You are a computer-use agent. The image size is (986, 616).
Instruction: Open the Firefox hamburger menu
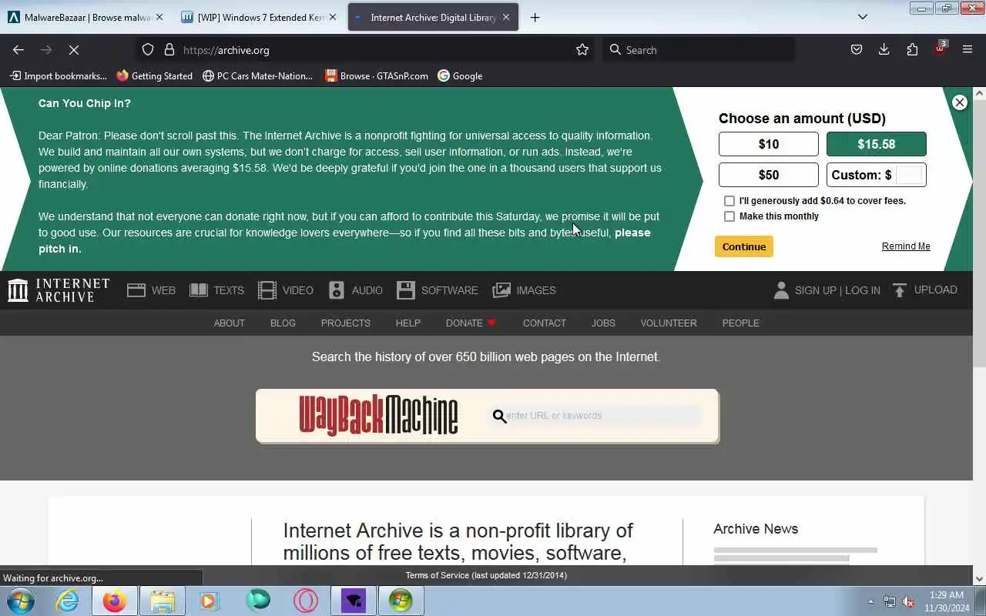pos(968,49)
